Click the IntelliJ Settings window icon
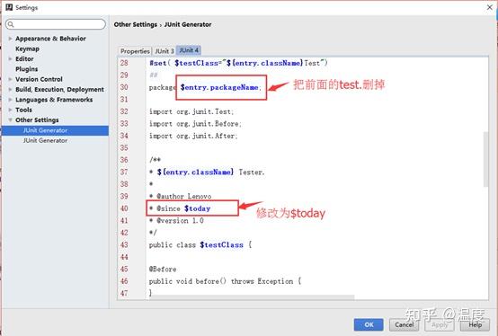The height and width of the screenshot is (336, 498). coord(9,7)
